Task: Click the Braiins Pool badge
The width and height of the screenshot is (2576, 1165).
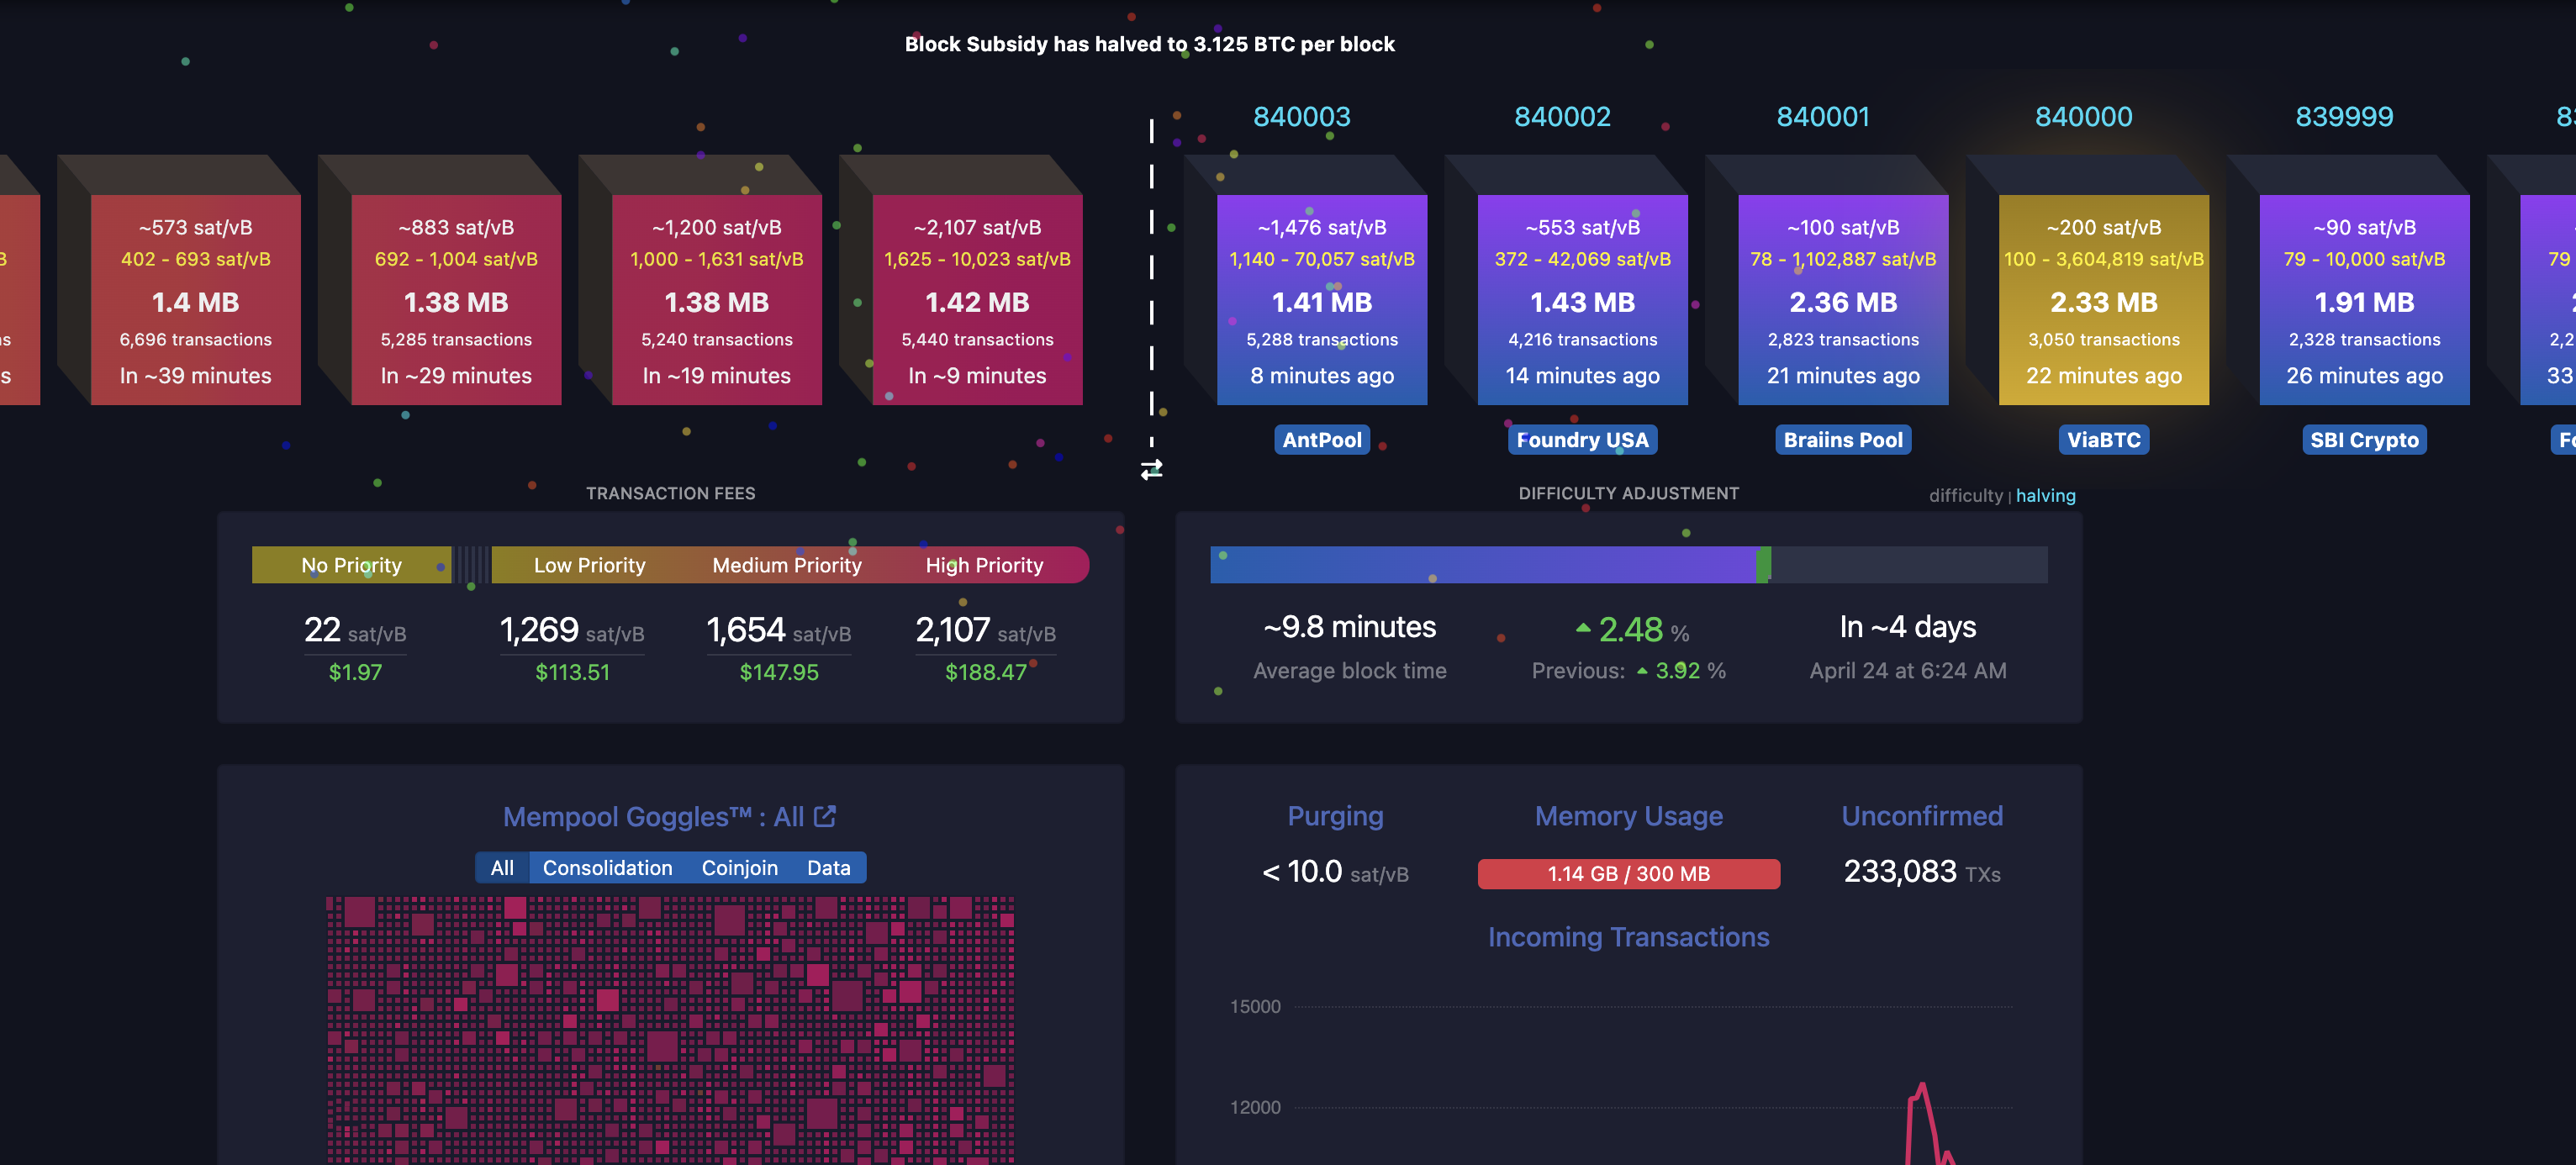Action: [1842, 440]
